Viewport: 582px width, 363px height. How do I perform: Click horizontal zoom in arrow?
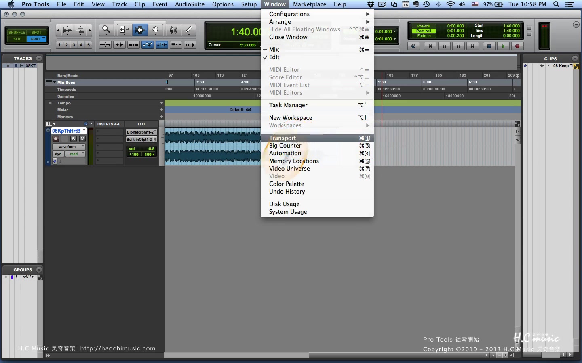89,30
